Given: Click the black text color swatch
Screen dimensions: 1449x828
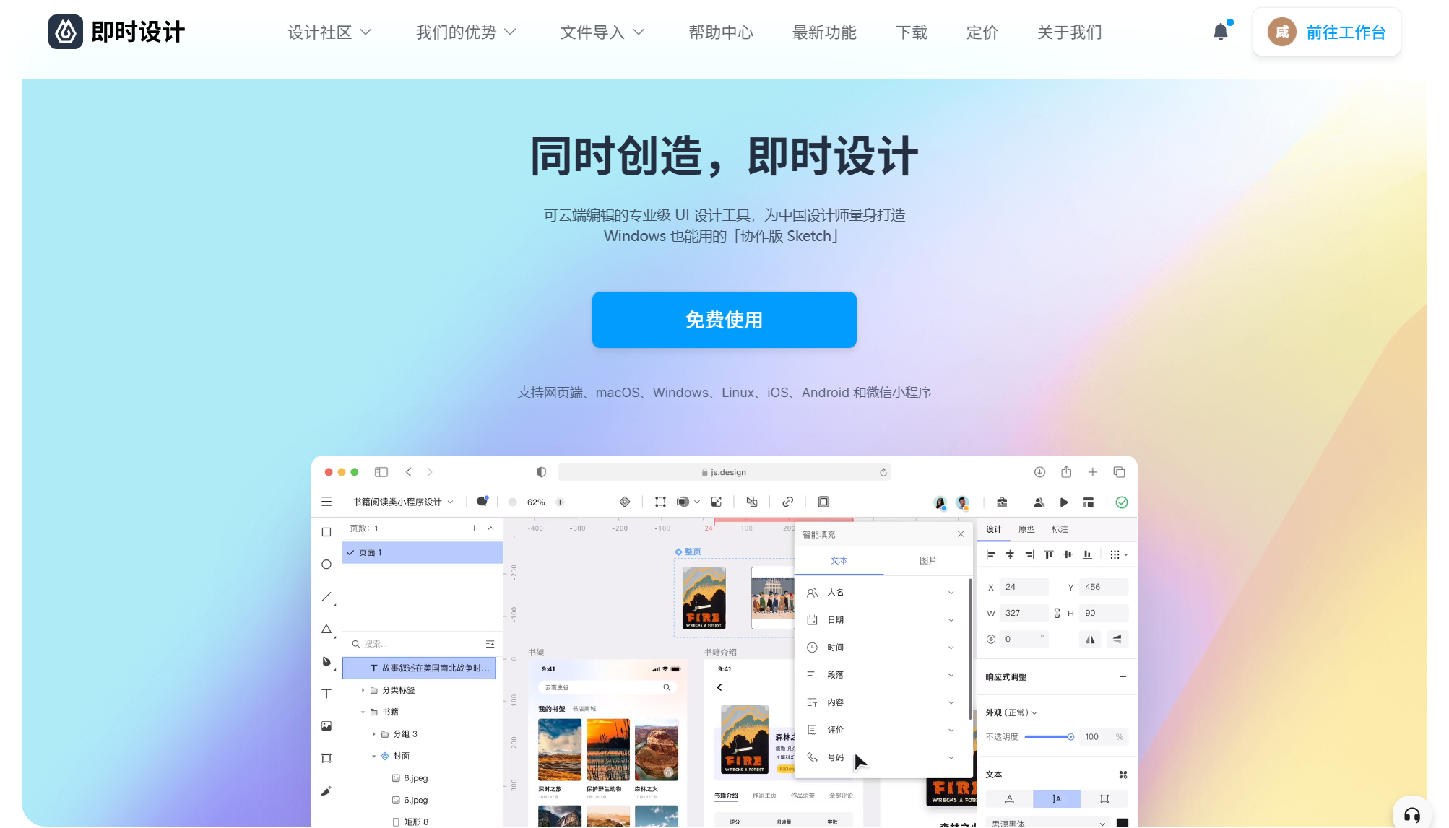Looking at the screenshot, I should coord(1123,822).
